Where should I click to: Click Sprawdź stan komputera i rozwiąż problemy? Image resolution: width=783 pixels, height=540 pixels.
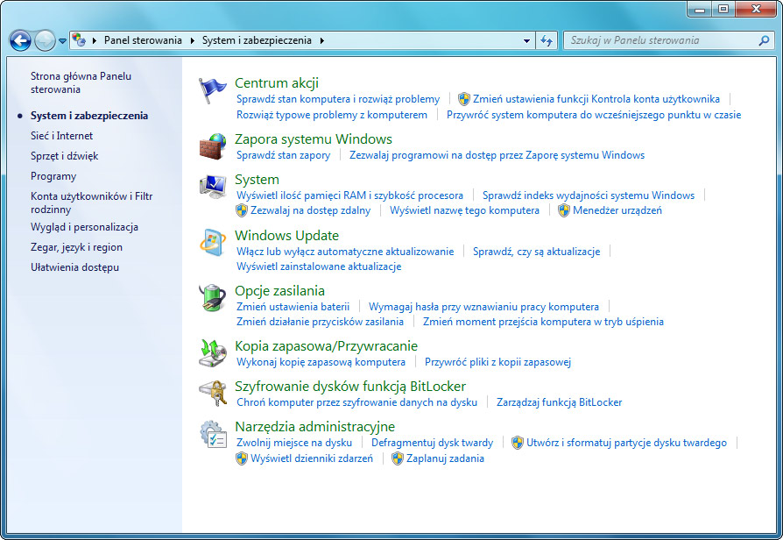click(338, 99)
